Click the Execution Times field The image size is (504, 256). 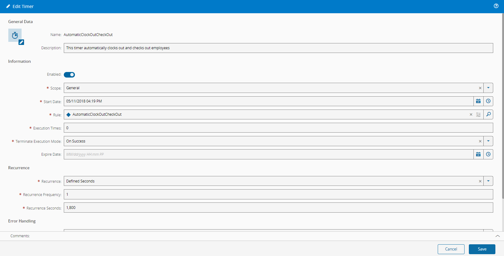coord(278,128)
